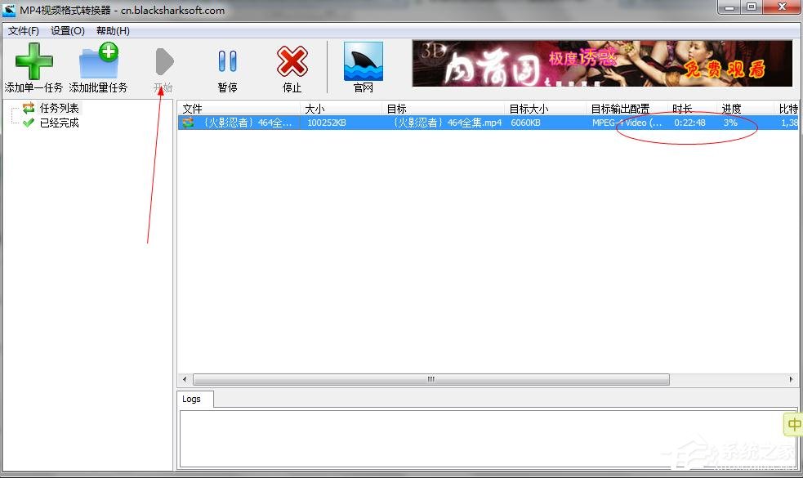Select 已经完成 in the tree
Screen dimensions: 803x478
[x=60, y=123]
